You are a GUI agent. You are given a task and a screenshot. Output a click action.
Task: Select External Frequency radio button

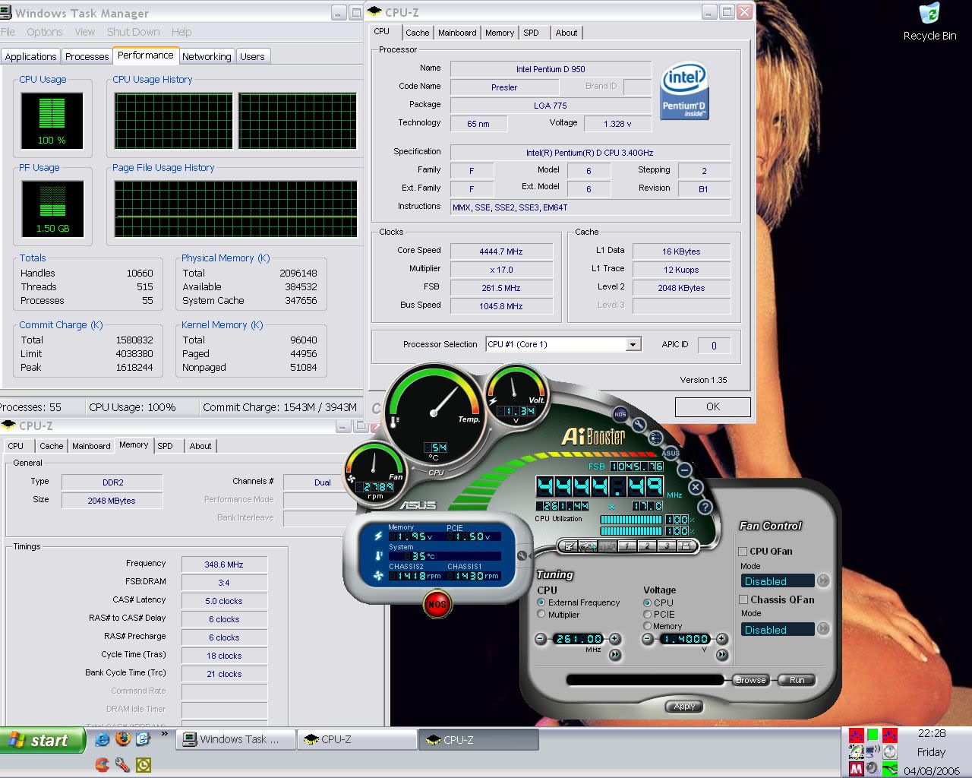pyautogui.click(x=541, y=602)
